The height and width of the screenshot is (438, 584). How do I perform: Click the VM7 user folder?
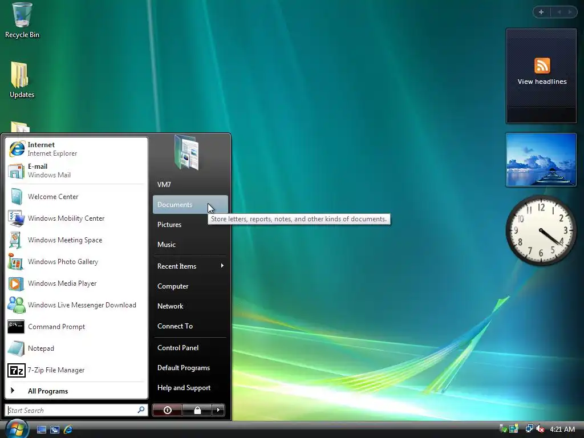click(190, 185)
